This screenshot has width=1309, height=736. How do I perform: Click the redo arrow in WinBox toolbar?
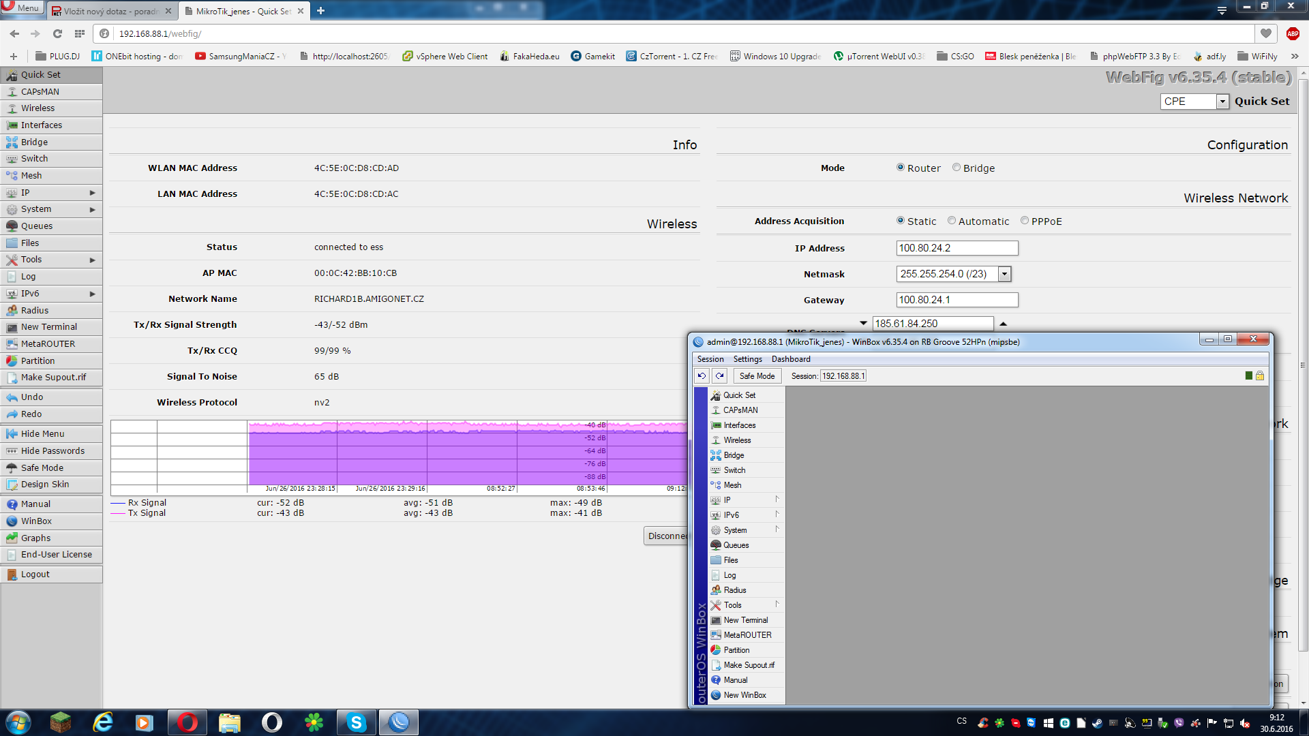[720, 376]
